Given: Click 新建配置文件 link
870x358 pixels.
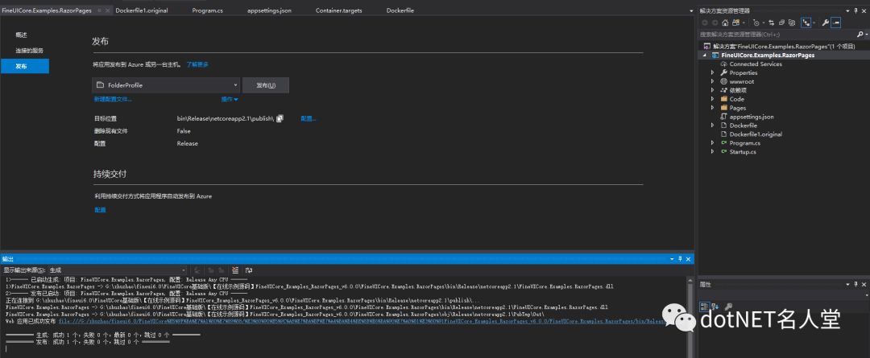Looking at the screenshot, I should 114,99.
